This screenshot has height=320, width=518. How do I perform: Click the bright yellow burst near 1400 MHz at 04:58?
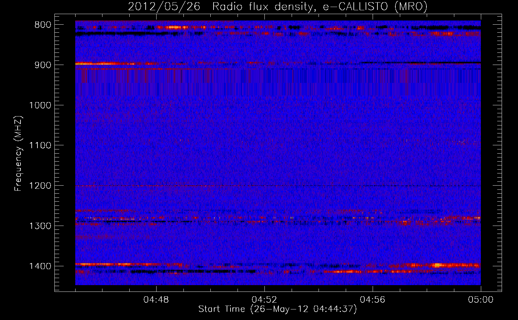(x=437, y=265)
